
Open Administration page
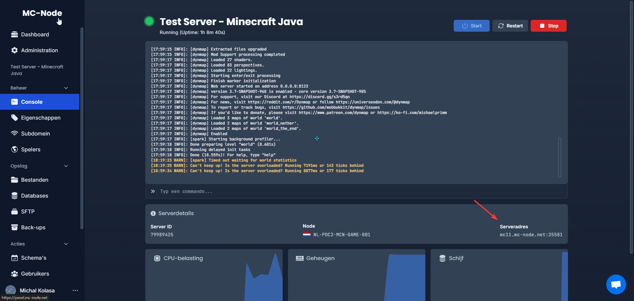(40, 50)
